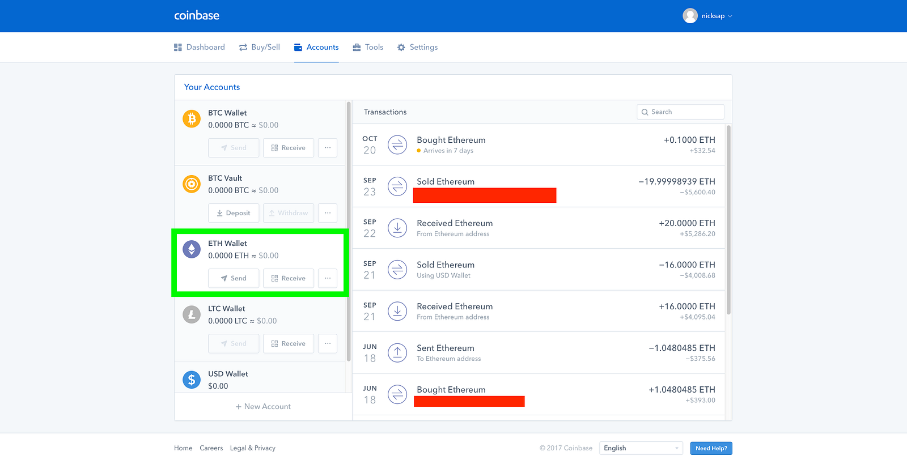The image size is (907, 464).
Task: Click the Need Help? button
Action: 711,448
